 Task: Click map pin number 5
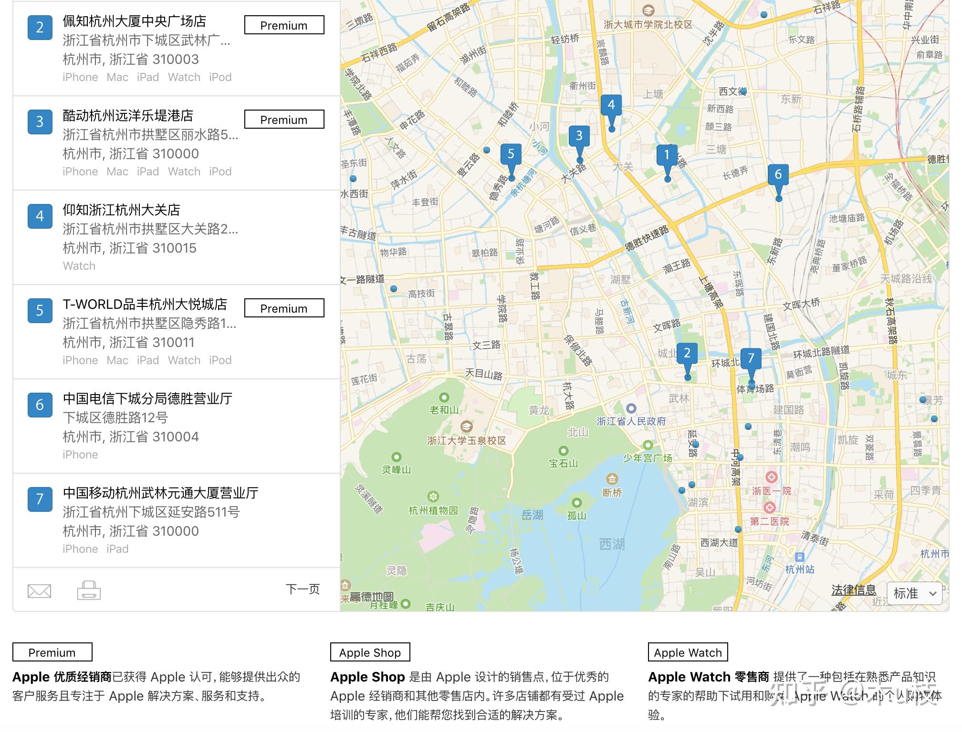pyautogui.click(x=511, y=154)
